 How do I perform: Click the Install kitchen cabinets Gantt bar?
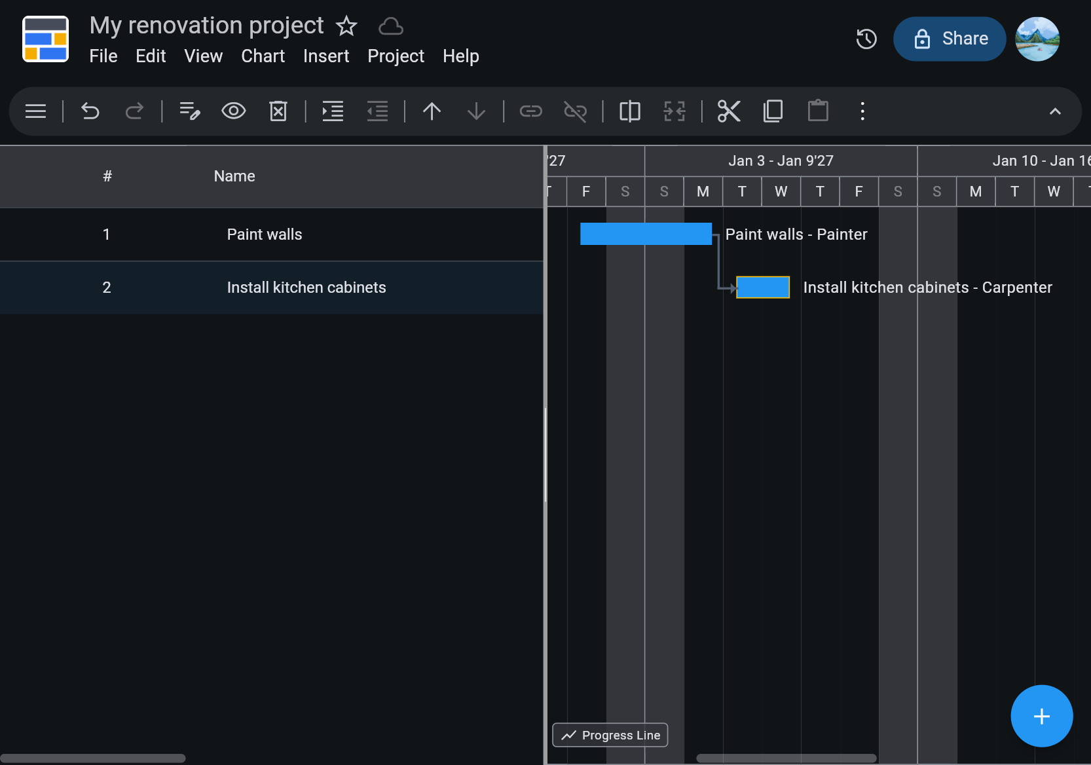[x=763, y=287]
